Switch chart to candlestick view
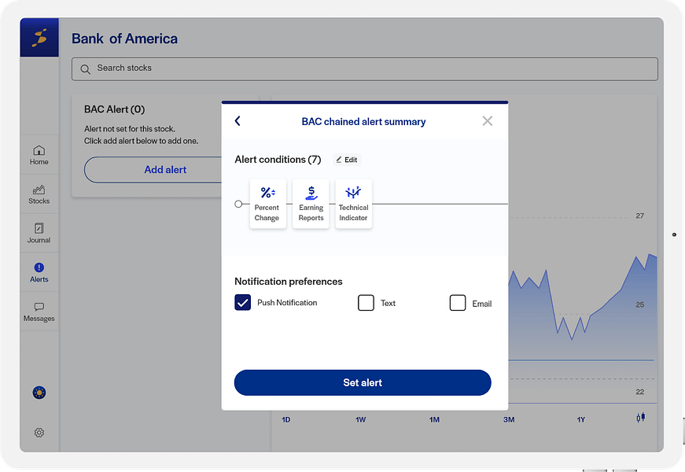Image resolution: width=685 pixels, height=472 pixels. click(x=640, y=419)
